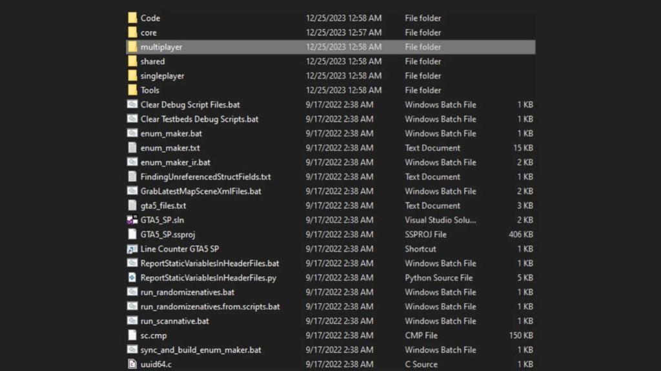Select the FindingUnreferencedStructFields.txt icon

coord(132,176)
